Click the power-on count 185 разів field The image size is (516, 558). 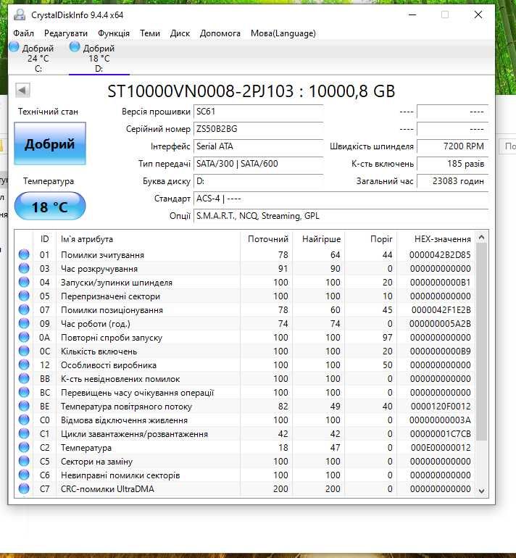pyautogui.click(x=453, y=164)
